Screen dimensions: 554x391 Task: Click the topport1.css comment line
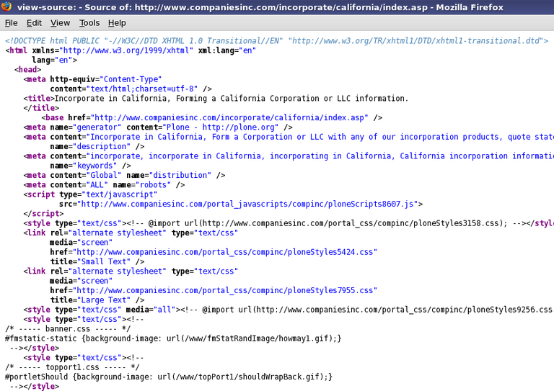coord(72,367)
